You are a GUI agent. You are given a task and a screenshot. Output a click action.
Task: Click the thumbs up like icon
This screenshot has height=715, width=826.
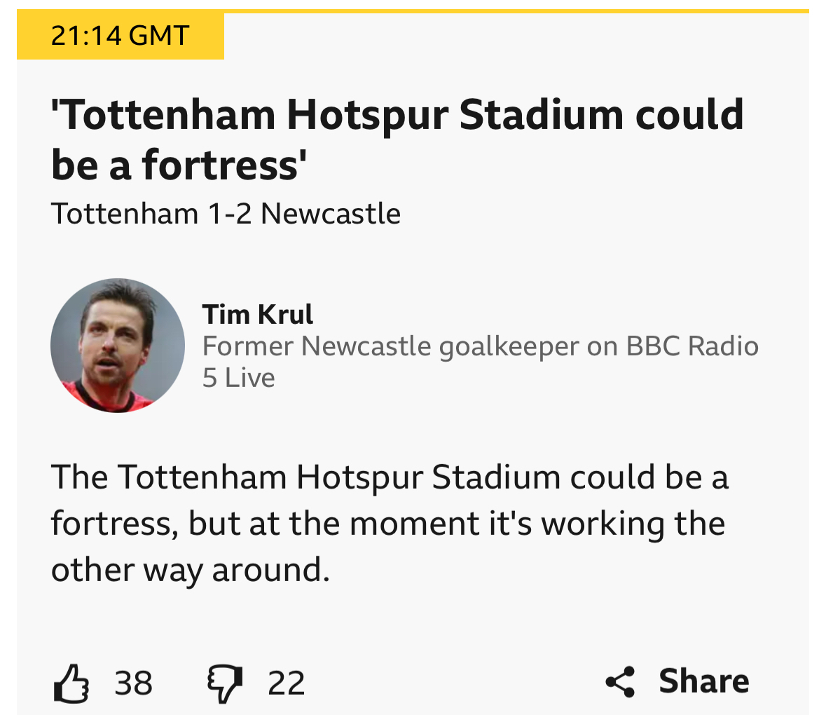pyautogui.click(x=71, y=683)
